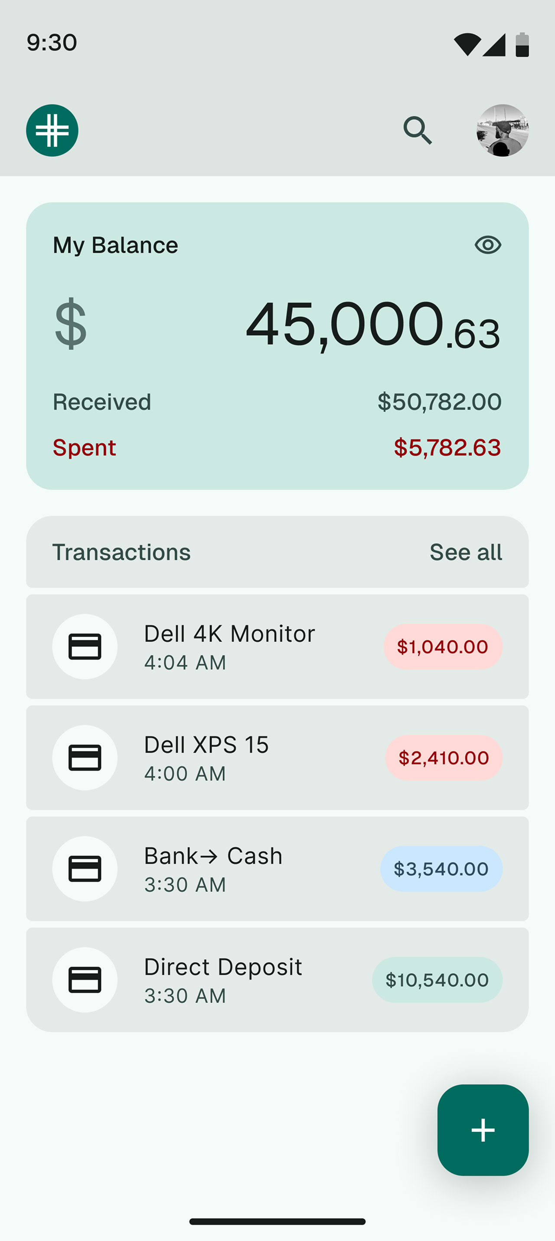Open the user profile avatar
The width and height of the screenshot is (555, 1241).
coord(502,131)
